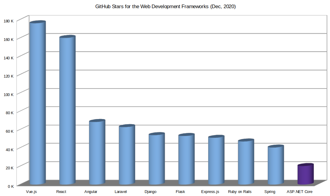Screen dimensions: 330x196
Task: Click the Spring axis label
Action: click(x=270, y=192)
